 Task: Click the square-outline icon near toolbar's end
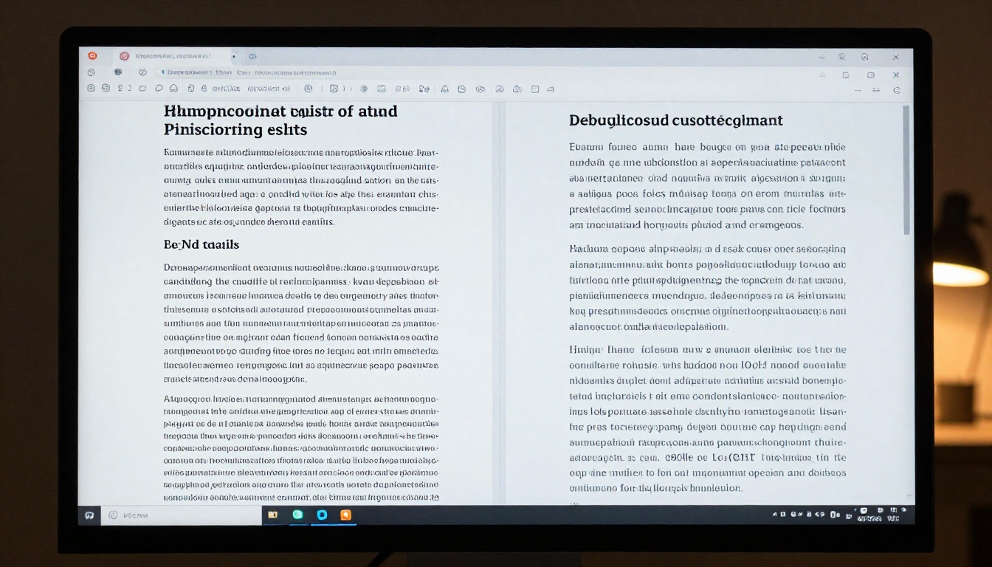pyautogui.click(x=535, y=89)
